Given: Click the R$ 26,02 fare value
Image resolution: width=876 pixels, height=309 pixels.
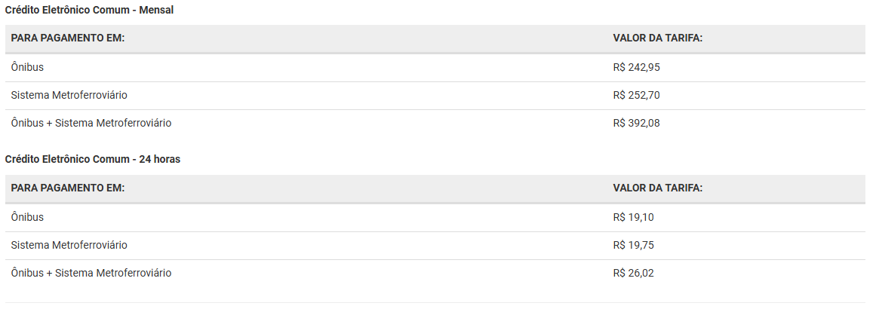Looking at the screenshot, I should coord(634,274).
